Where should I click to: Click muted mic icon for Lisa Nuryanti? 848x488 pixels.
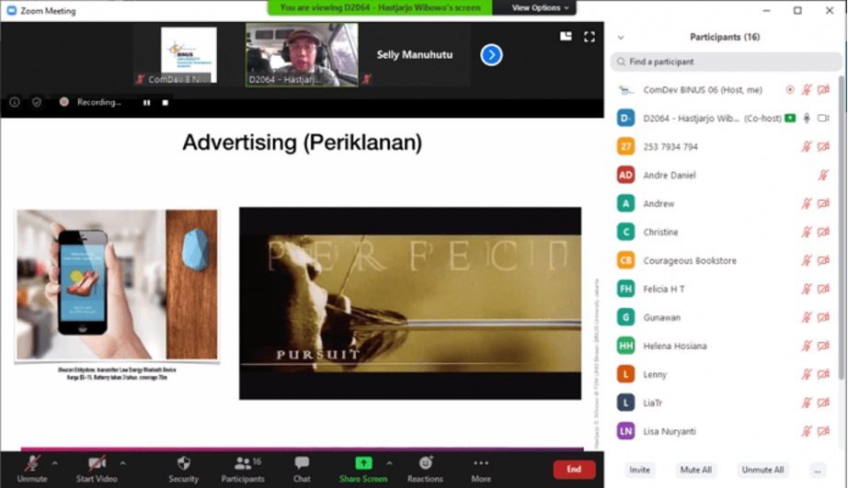pyautogui.click(x=807, y=431)
